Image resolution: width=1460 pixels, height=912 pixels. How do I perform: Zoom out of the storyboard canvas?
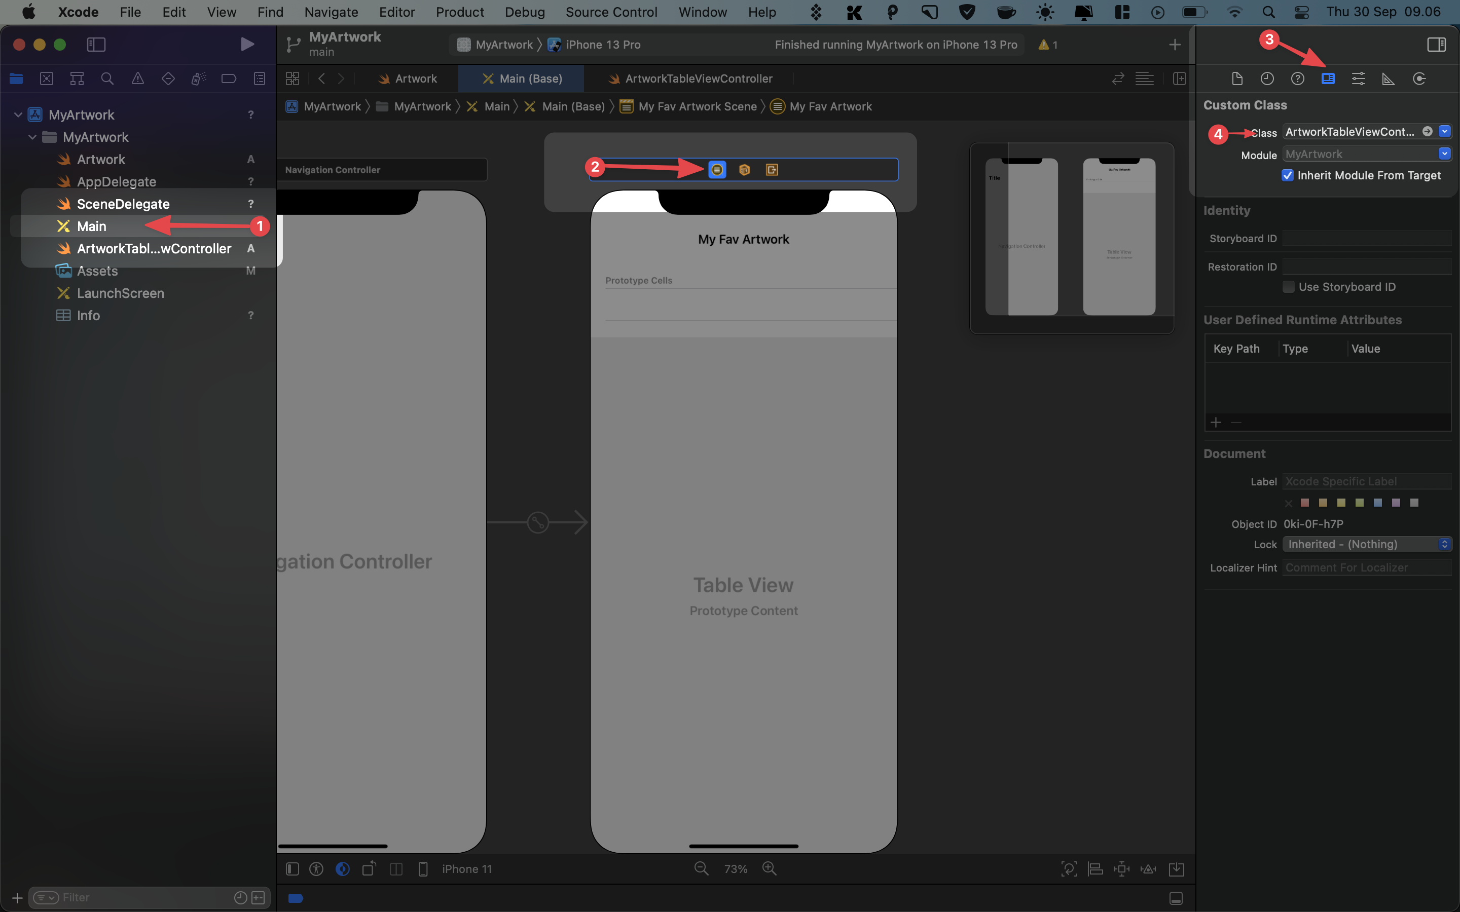coord(701,868)
